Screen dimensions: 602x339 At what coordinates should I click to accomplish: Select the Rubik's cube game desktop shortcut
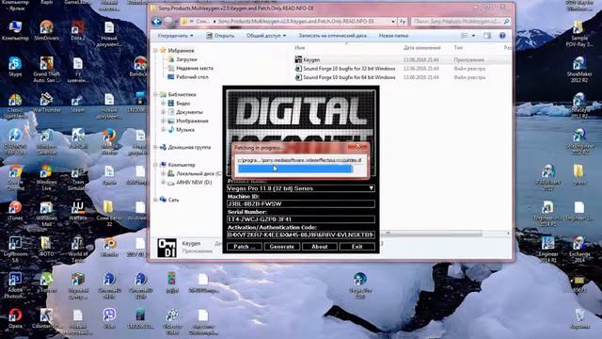(x=78, y=285)
